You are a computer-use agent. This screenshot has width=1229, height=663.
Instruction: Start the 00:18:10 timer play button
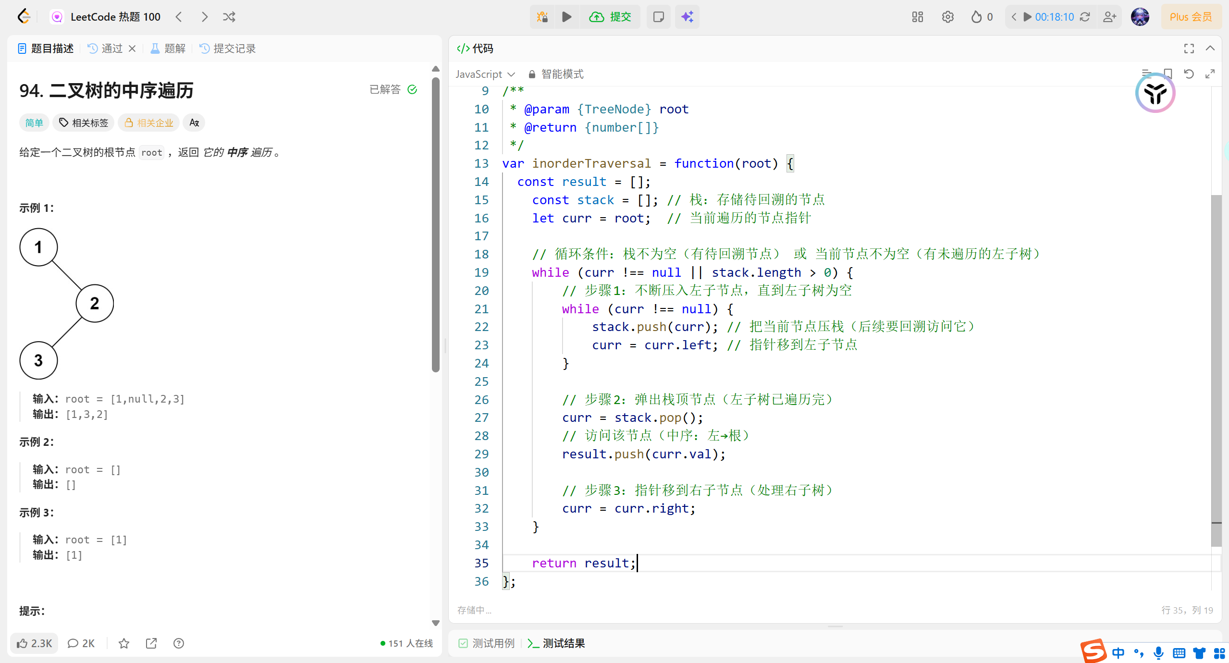click(x=1028, y=17)
